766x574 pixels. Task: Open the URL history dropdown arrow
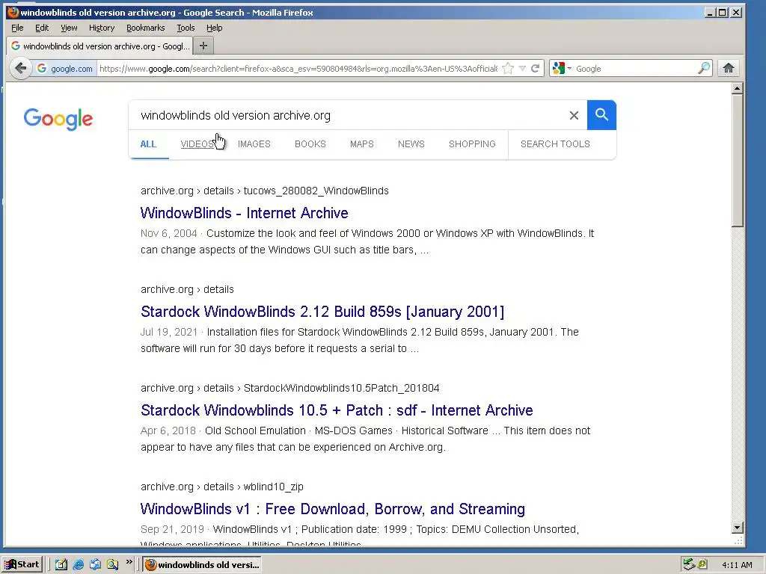pos(522,68)
